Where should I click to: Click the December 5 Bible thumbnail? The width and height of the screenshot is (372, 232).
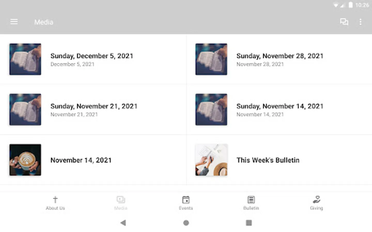(25, 59)
